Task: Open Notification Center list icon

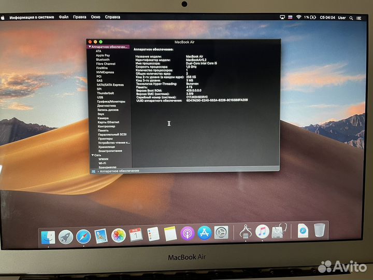Action: [359, 18]
